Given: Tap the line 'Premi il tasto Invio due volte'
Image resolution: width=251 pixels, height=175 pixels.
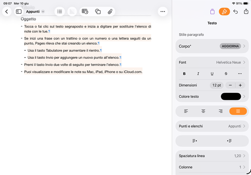Looking at the screenshot, I should coord(72,65).
